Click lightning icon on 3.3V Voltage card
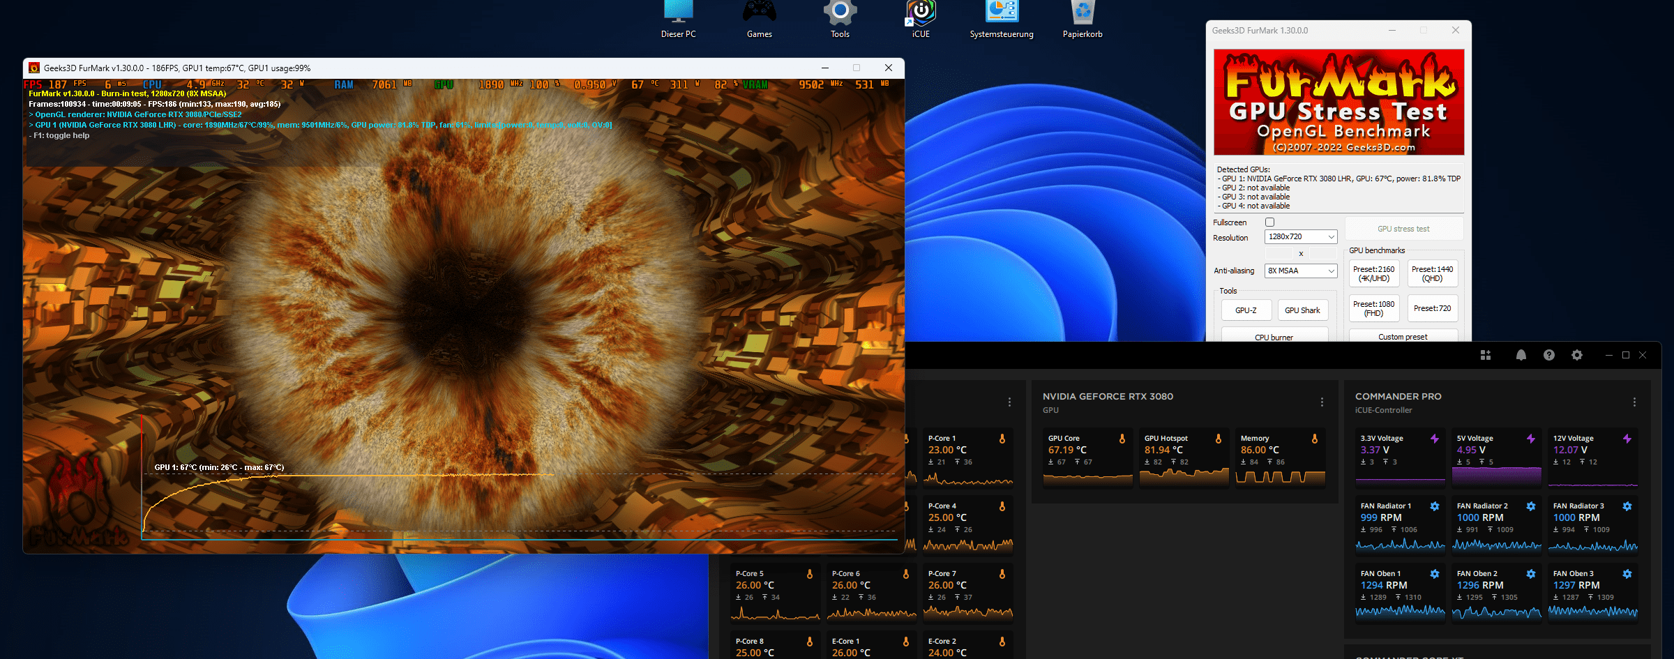Image resolution: width=1674 pixels, height=659 pixels. click(1435, 439)
